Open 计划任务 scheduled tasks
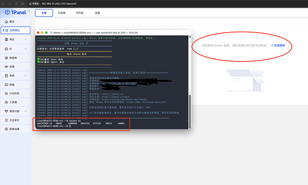 point(14,93)
